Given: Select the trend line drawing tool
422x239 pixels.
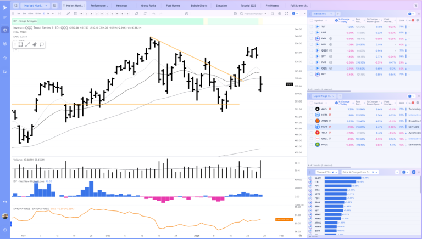Looking at the screenshot, I should point(27,44).
